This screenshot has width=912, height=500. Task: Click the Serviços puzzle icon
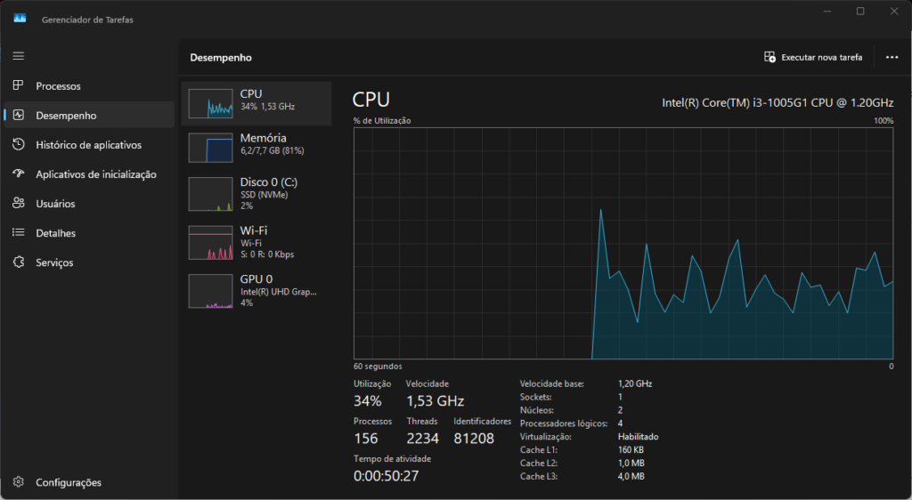19,262
